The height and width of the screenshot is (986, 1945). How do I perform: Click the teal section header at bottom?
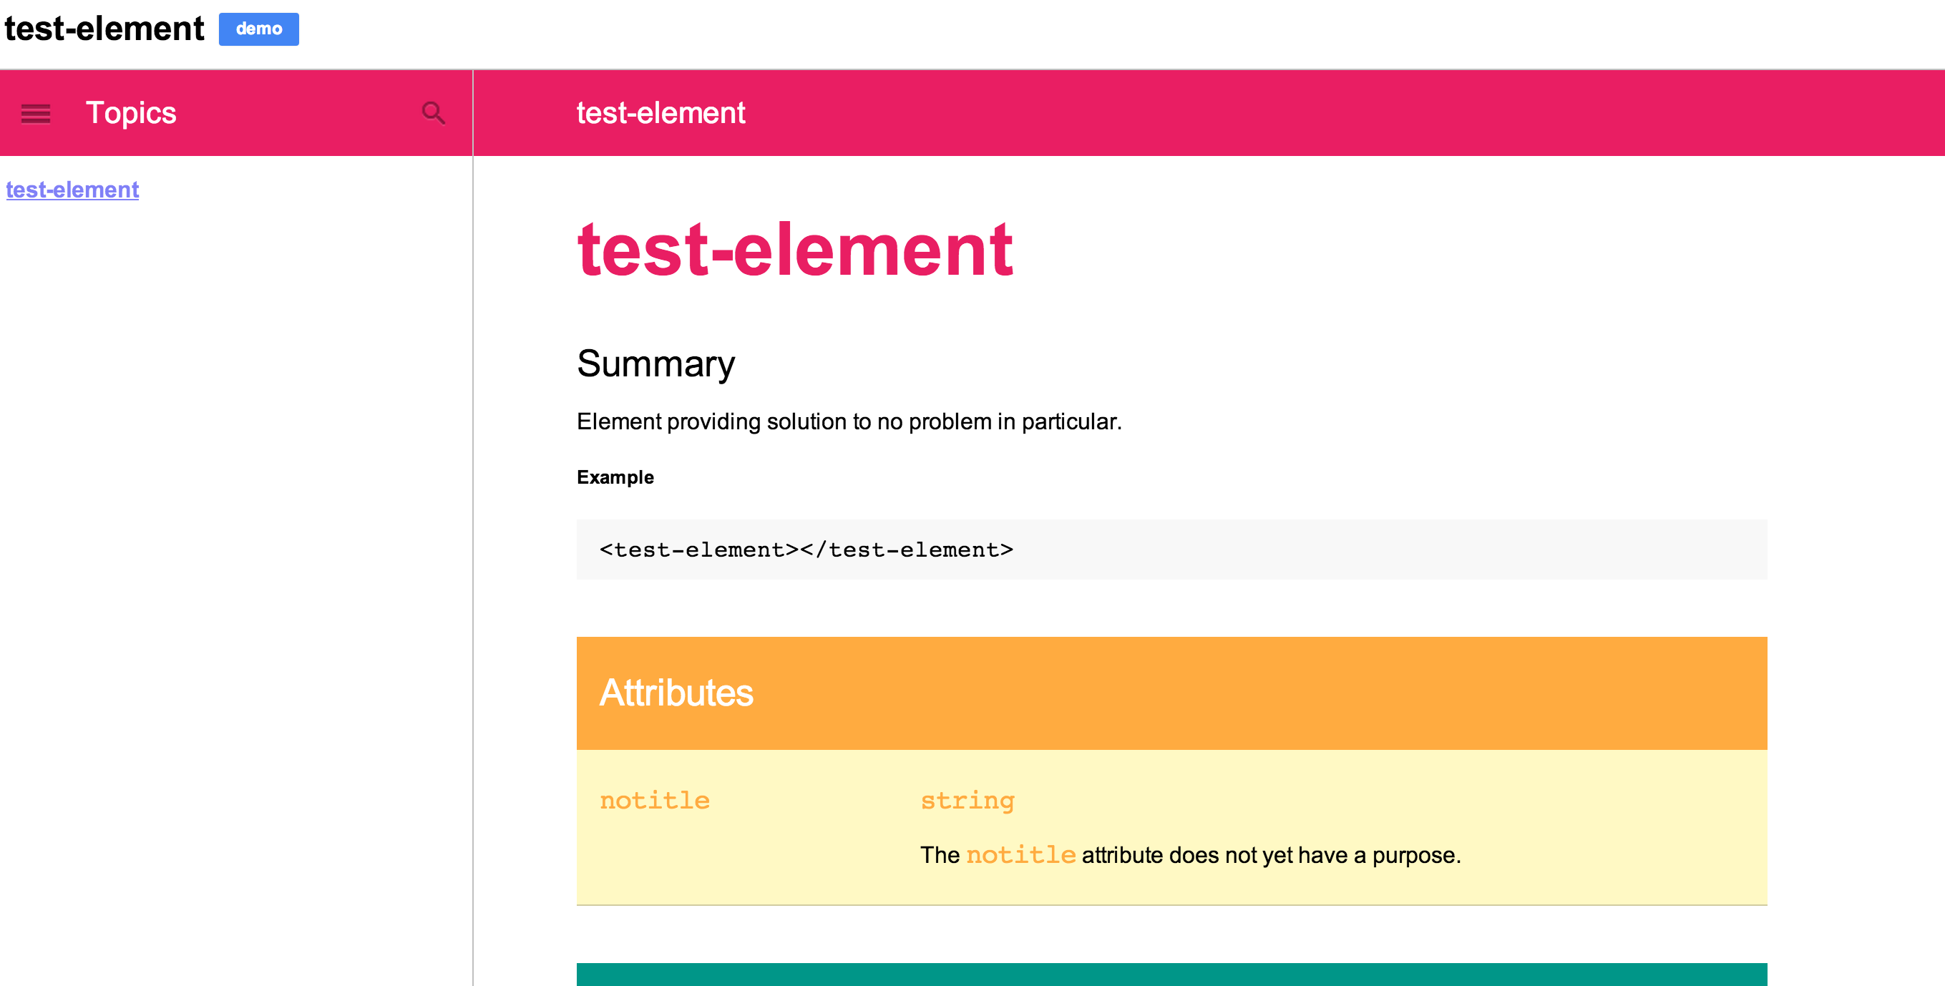[1172, 974]
